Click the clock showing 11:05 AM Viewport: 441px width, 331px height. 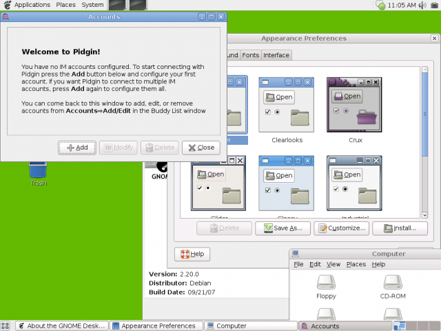(x=402, y=5)
